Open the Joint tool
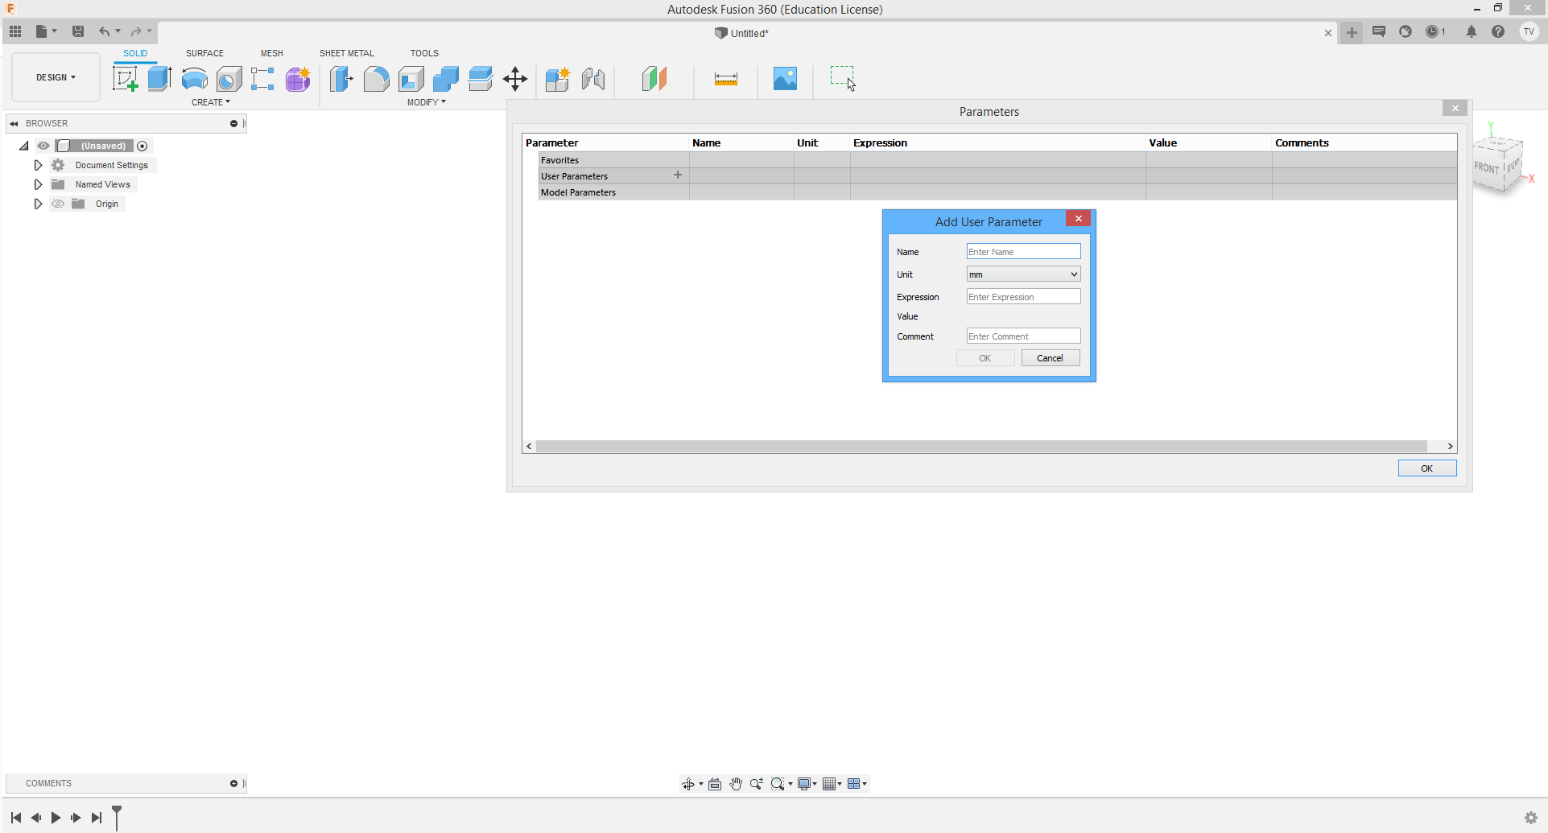The image size is (1548, 833). click(593, 79)
